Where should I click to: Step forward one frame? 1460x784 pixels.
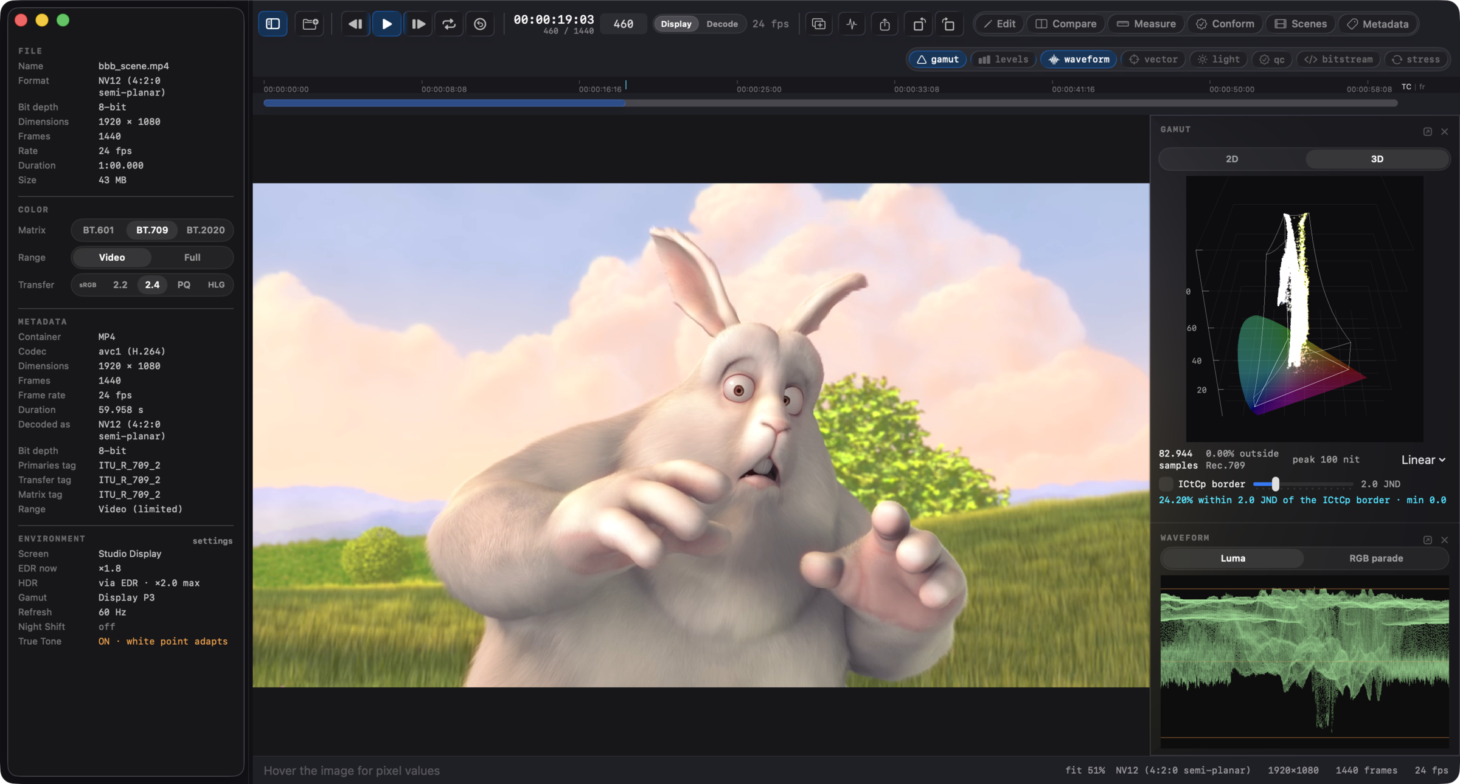418,24
